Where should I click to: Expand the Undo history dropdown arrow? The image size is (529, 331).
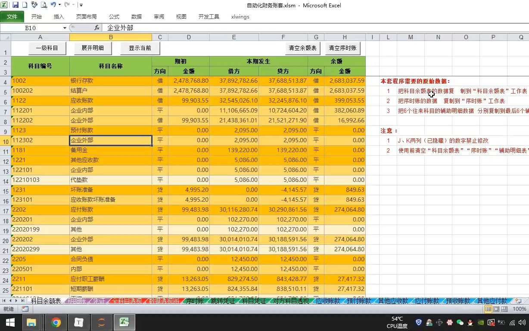tap(60, 5)
